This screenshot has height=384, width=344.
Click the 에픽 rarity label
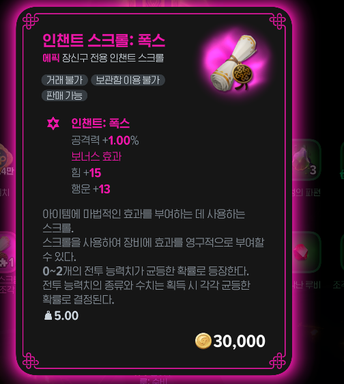click(x=51, y=58)
